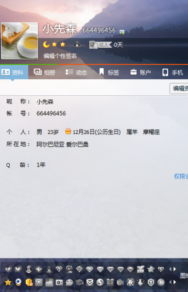Click the gray star badge in top icon row

[x=151, y=269]
